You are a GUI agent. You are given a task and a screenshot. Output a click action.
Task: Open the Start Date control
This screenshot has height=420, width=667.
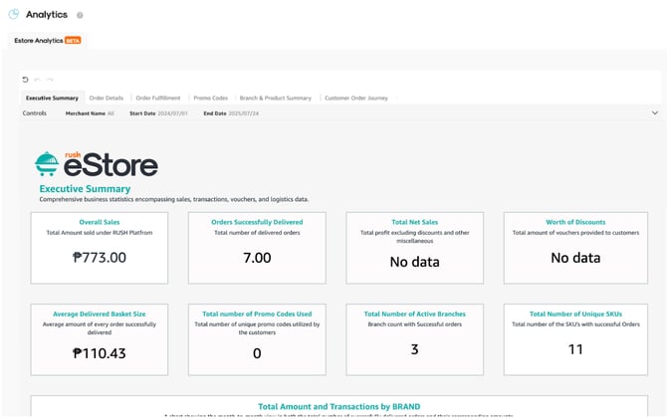click(158, 113)
